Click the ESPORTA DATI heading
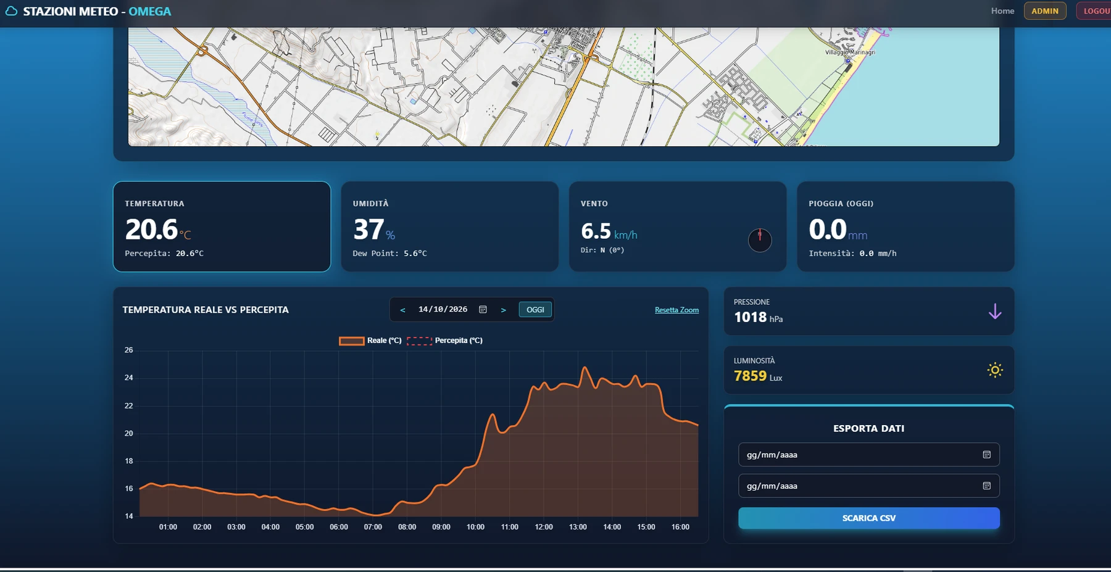The height and width of the screenshot is (572, 1111). 868,428
